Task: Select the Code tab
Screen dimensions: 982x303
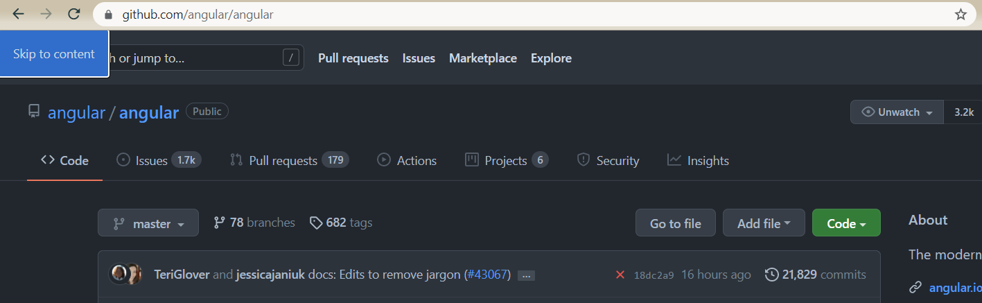Action: tap(65, 161)
